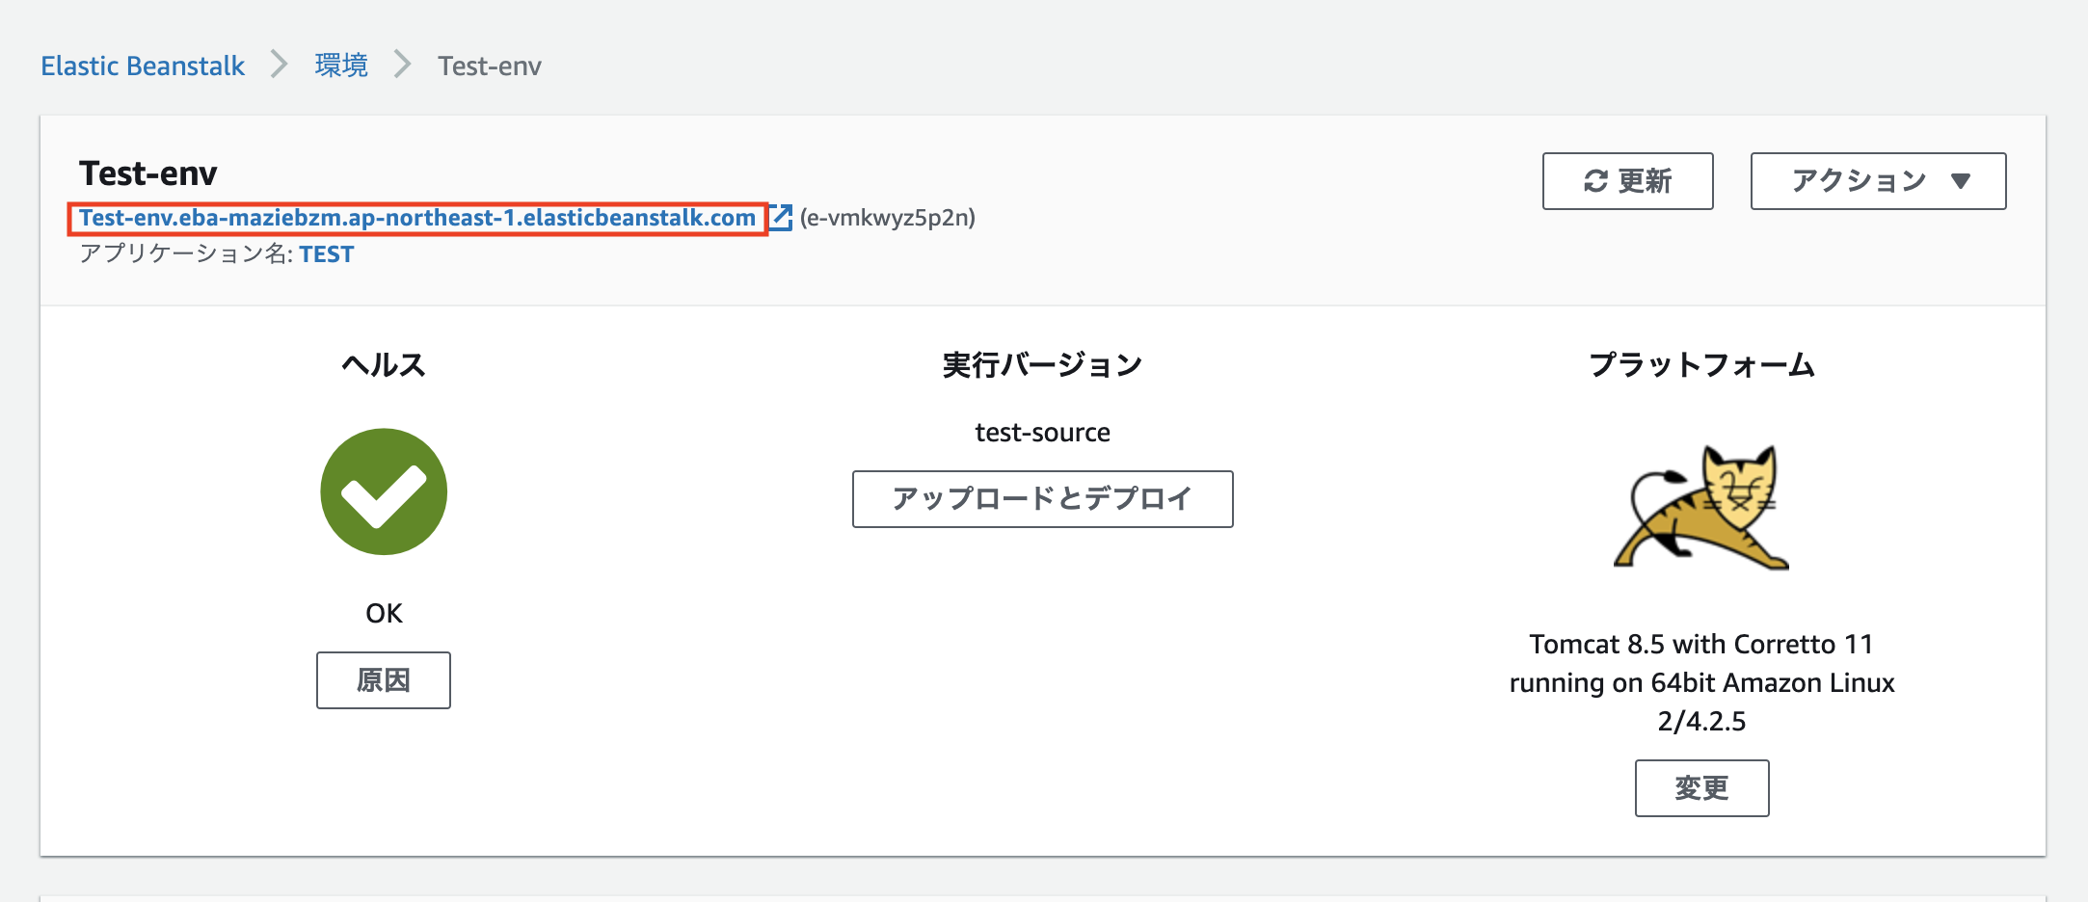Click the external link arrow next to the domain

(779, 218)
